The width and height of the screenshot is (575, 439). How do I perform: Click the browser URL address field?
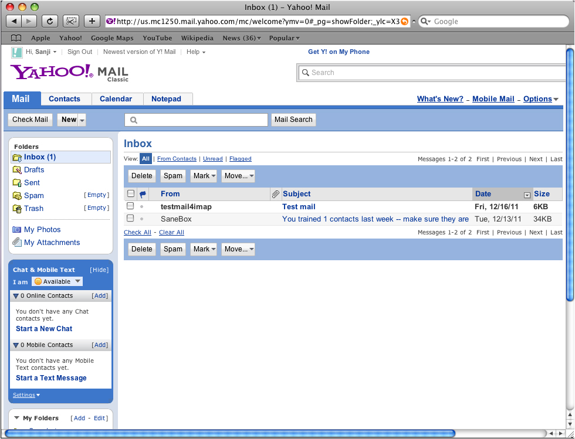point(257,22)
